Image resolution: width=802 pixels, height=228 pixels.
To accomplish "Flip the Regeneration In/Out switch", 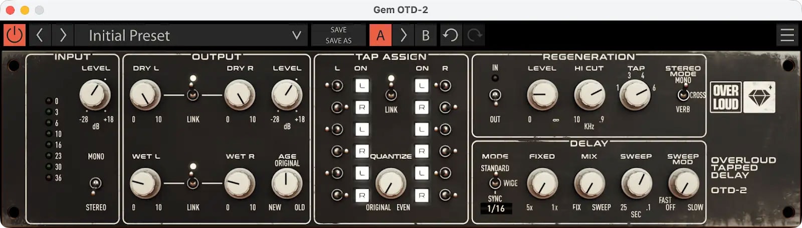I will pyautogui.click(x=495, y=95).
